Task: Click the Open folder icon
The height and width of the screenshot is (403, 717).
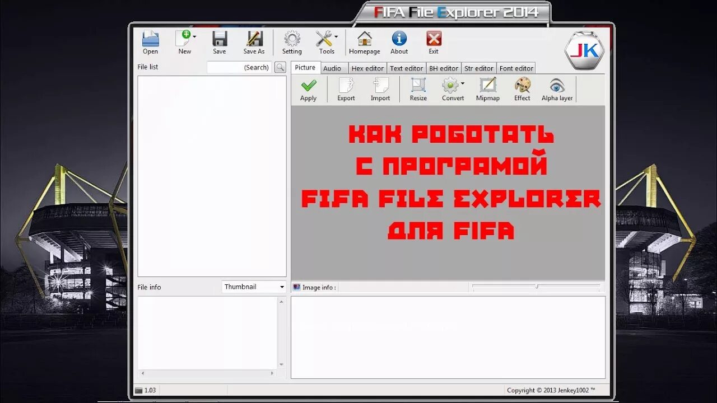Action: tap(150, 39)
